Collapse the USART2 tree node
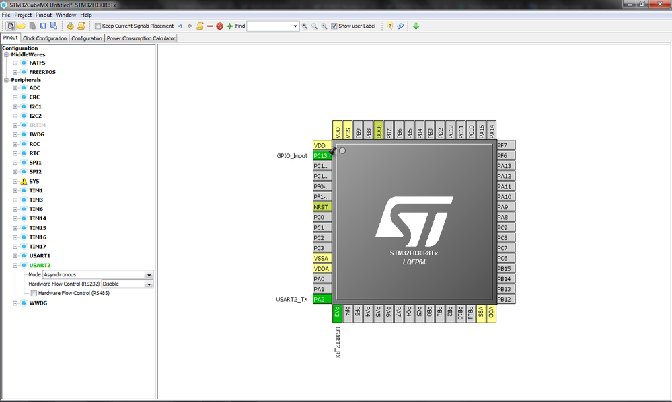The image size is (672, 402). [x=15, y=266]
